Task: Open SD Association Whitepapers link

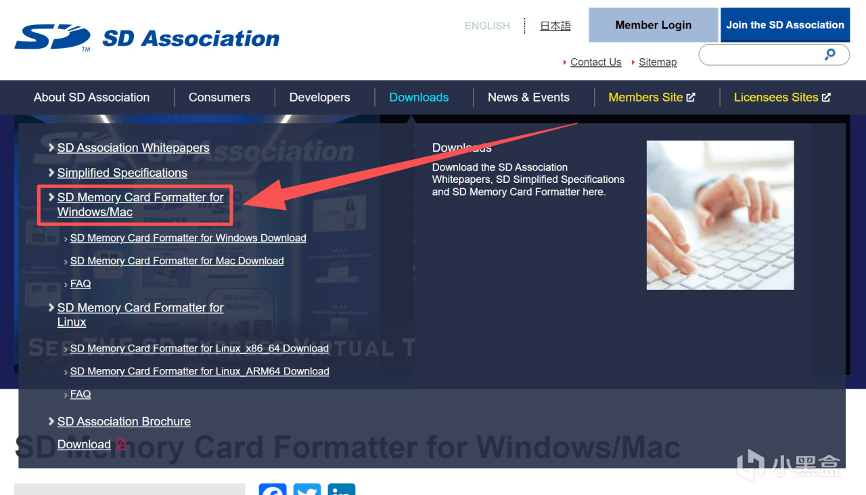Action: (133, 148)
